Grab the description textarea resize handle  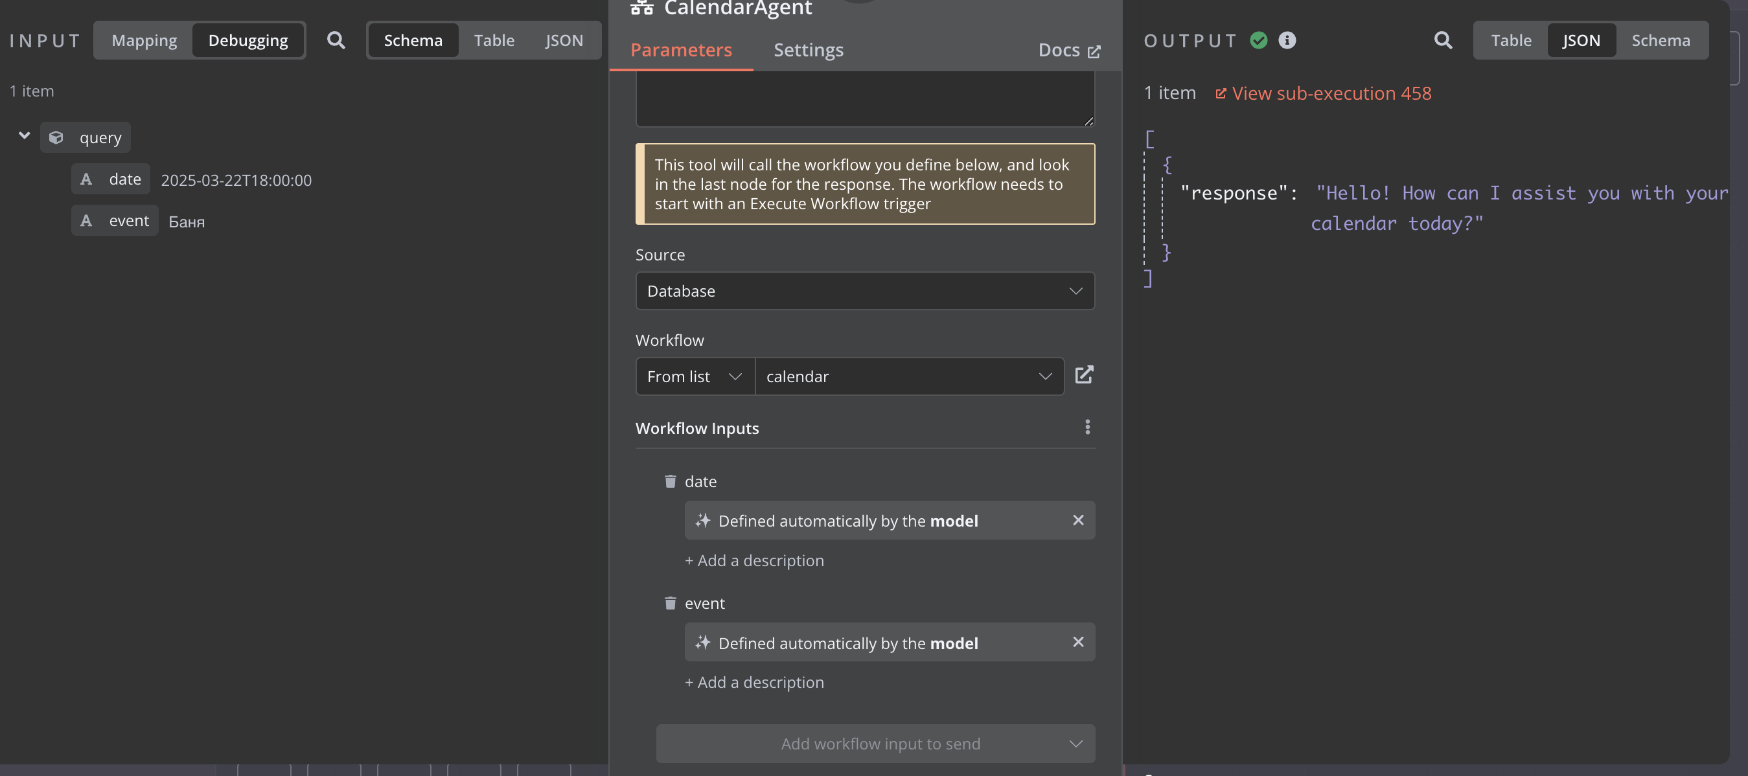coord(1088,120)
